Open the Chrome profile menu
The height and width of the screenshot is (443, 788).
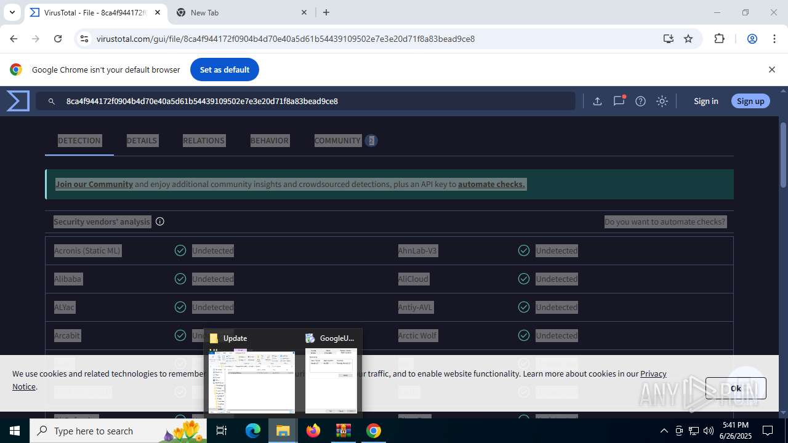pos(752,39)
